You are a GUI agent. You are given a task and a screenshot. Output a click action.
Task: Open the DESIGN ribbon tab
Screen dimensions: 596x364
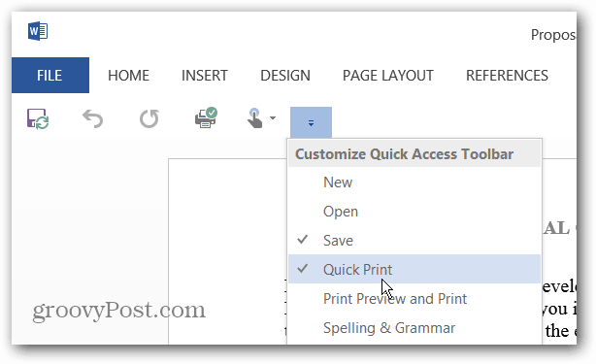[x=285, y=76]
